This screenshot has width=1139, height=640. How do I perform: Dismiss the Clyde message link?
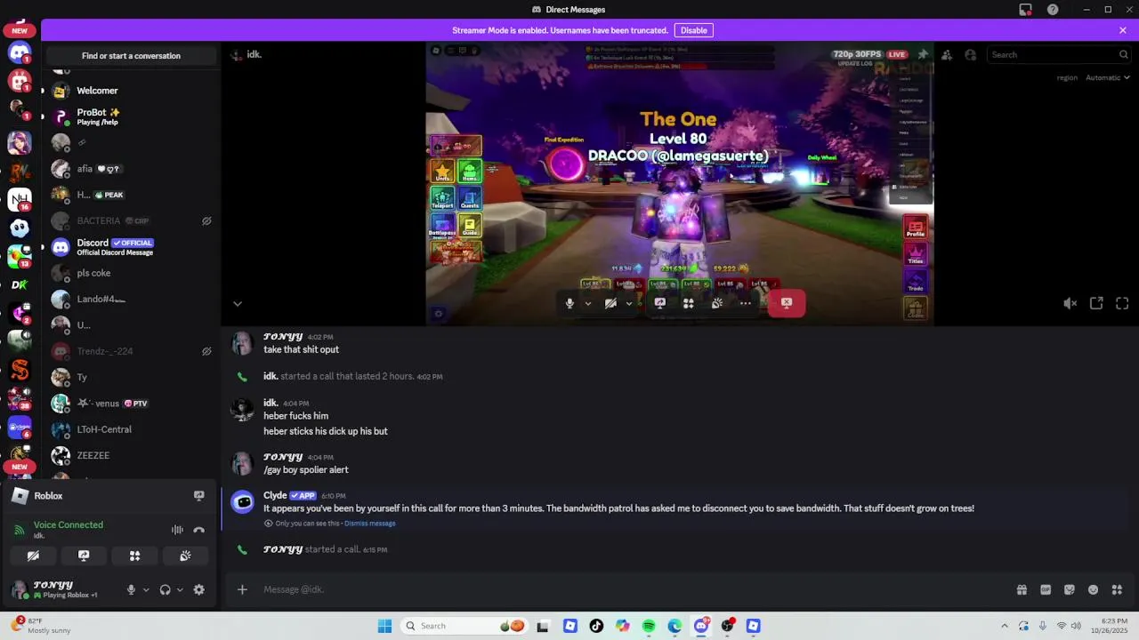(369, 524)
